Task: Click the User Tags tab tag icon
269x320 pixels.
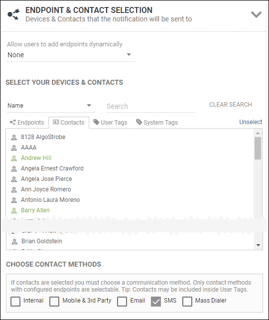Action: click(x=96, y=122)
